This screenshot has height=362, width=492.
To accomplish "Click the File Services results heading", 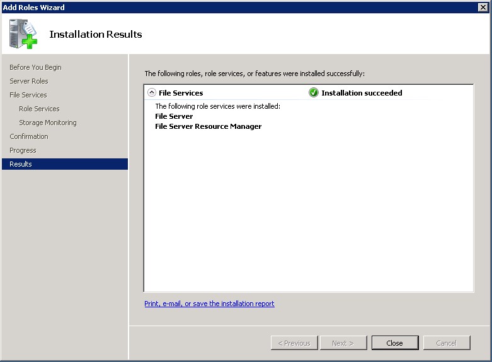I will 181,92.
